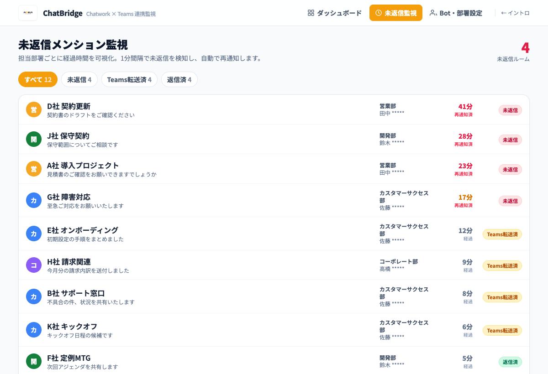Click Teams転送済 badge on B社 row
Screen dimensions: 548x374
click(502, 297)
